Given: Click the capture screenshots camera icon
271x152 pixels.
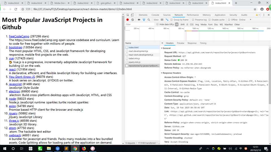Looking at the screenshot, I should pos(139,20).
